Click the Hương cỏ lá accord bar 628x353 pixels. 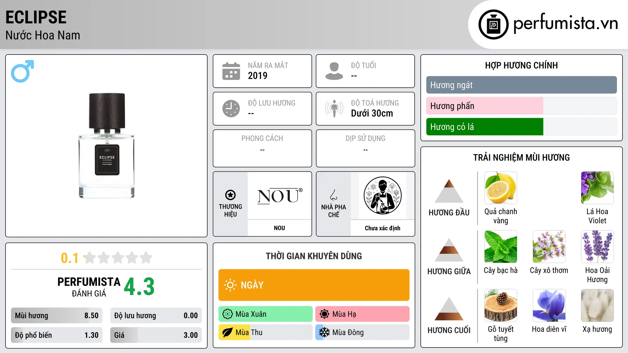tap(522, 127)
